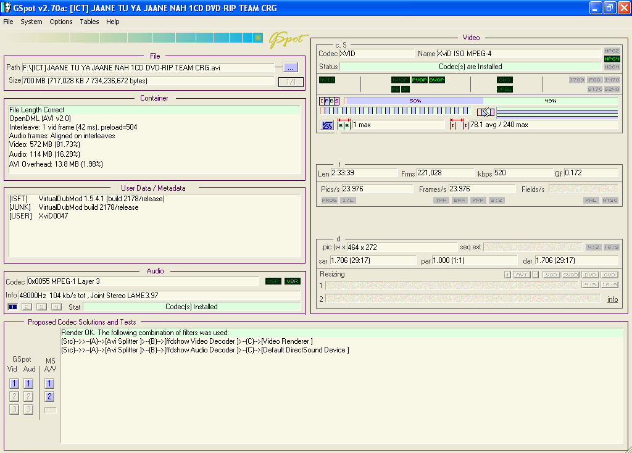This screenshot has height=453, width=632.
Task: Click the S240 colorimetry indicator
Action: 612,89
